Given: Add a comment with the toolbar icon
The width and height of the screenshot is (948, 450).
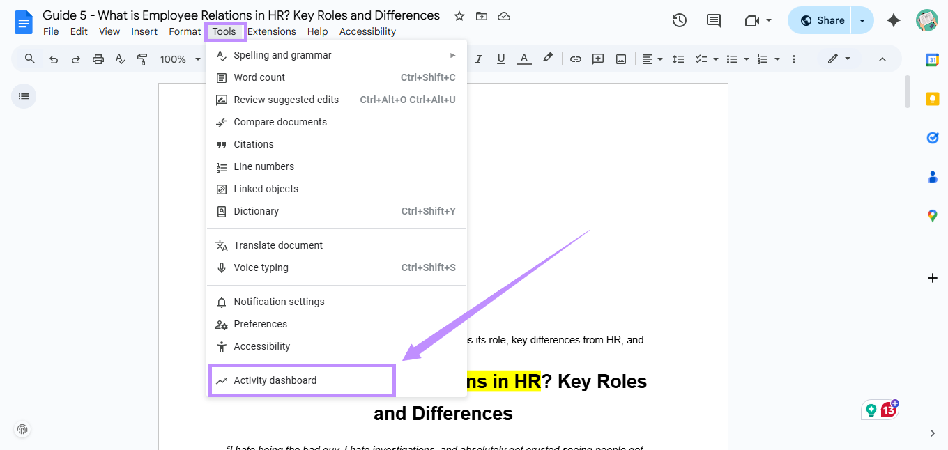Looking at the screenshot, I should pos(597,59).
